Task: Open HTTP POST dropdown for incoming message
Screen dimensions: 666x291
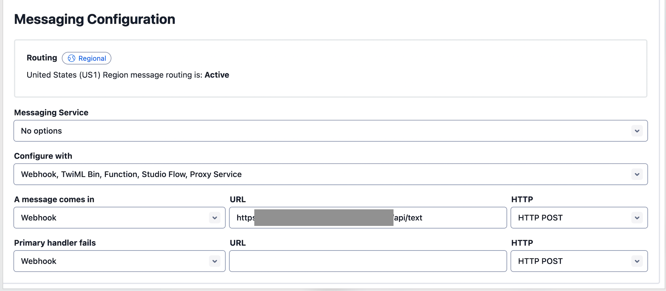Action: point(571,218)
